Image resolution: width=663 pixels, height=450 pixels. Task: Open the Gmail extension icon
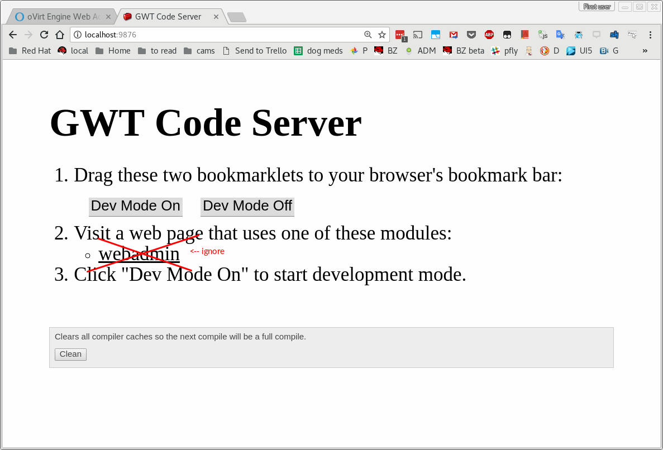454,35
